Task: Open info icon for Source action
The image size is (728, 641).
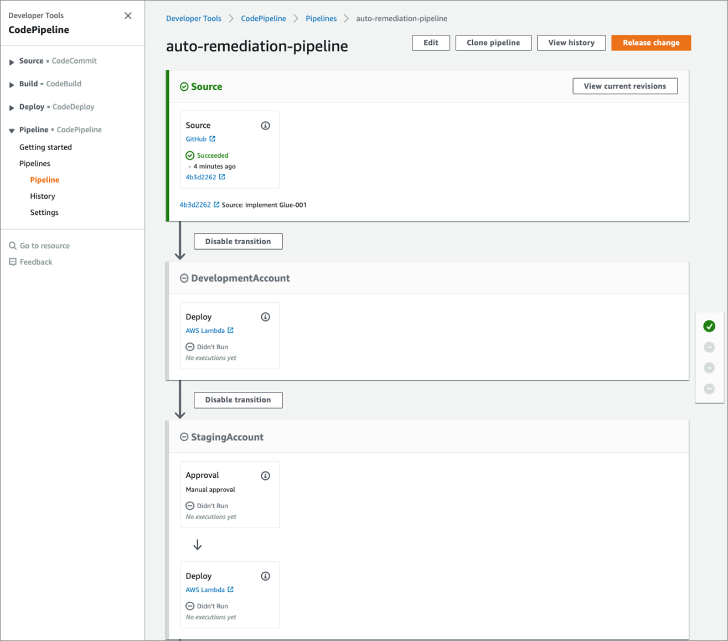Action: 266,126
